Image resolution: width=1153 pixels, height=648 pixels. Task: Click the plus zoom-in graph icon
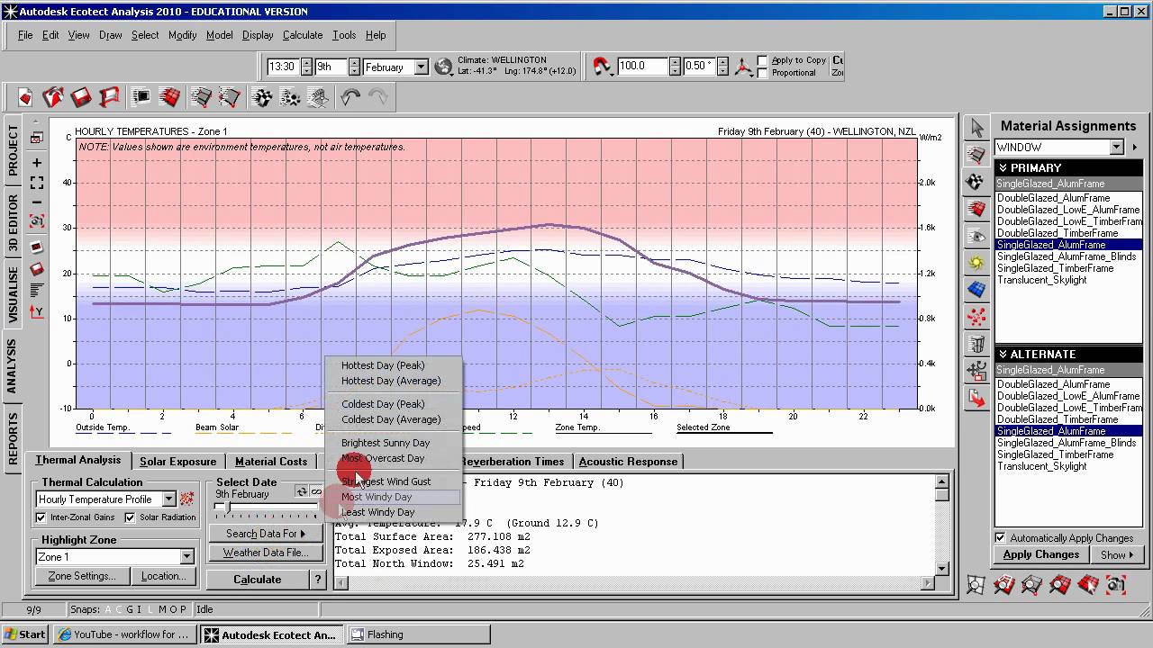click(37, 163)
